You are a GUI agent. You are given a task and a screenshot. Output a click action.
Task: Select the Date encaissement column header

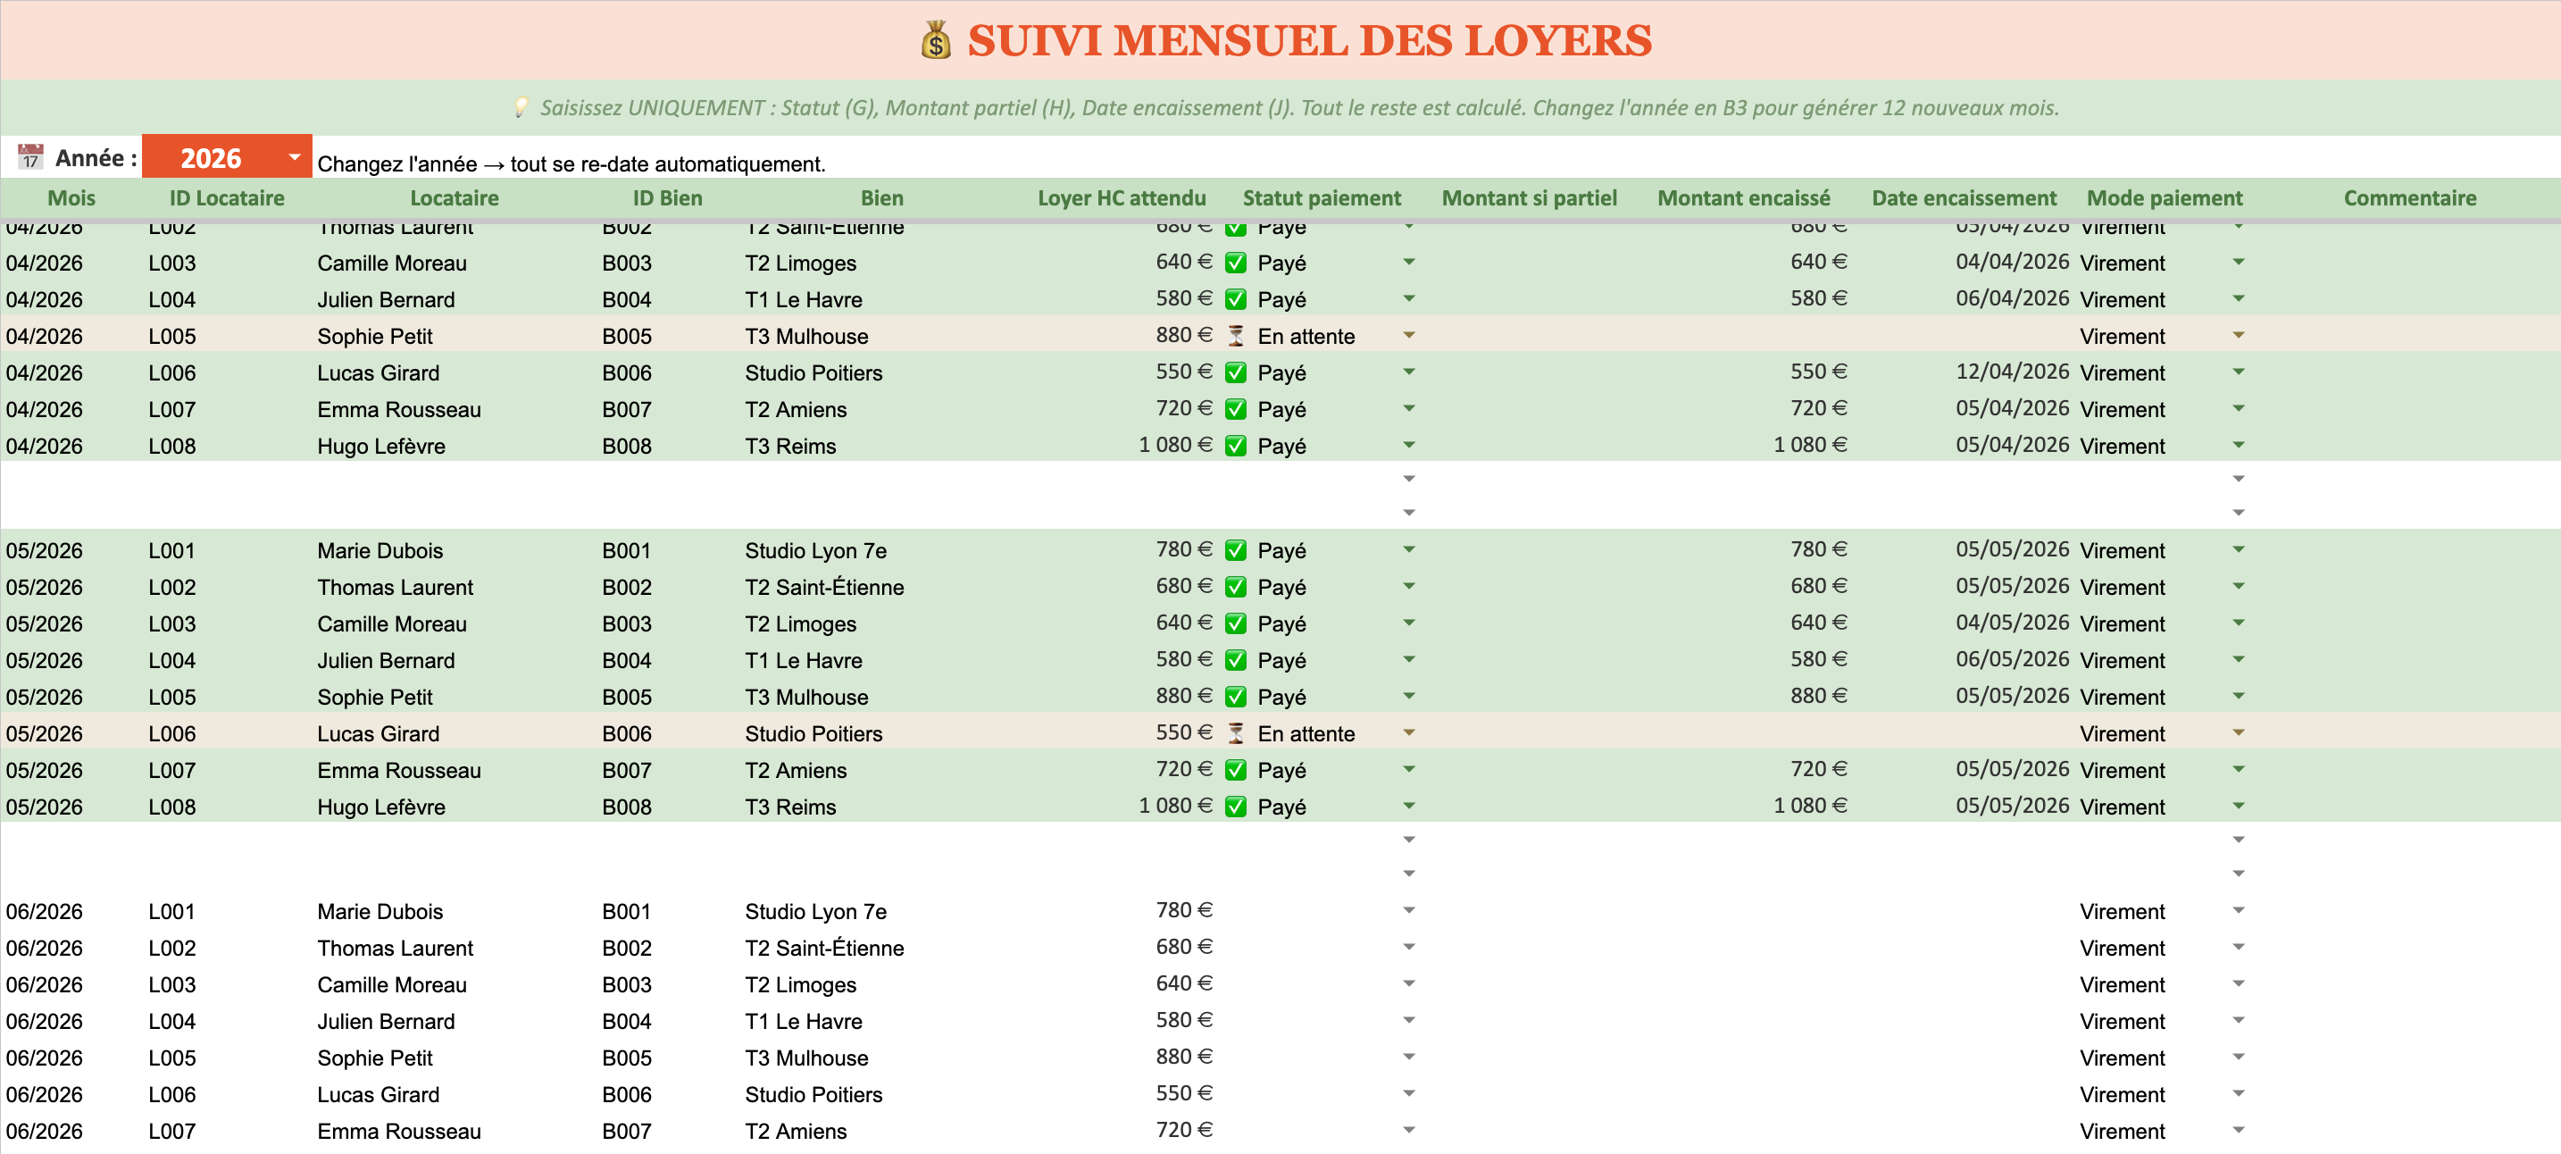[1964, 198]
